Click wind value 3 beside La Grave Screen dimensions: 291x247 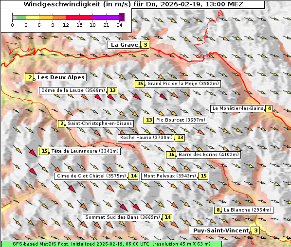[x=145, y=45]
